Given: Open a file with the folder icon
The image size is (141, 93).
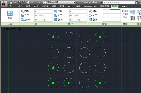Looking at the screenshot, I should pyautogui.click(x=15, y=2).
